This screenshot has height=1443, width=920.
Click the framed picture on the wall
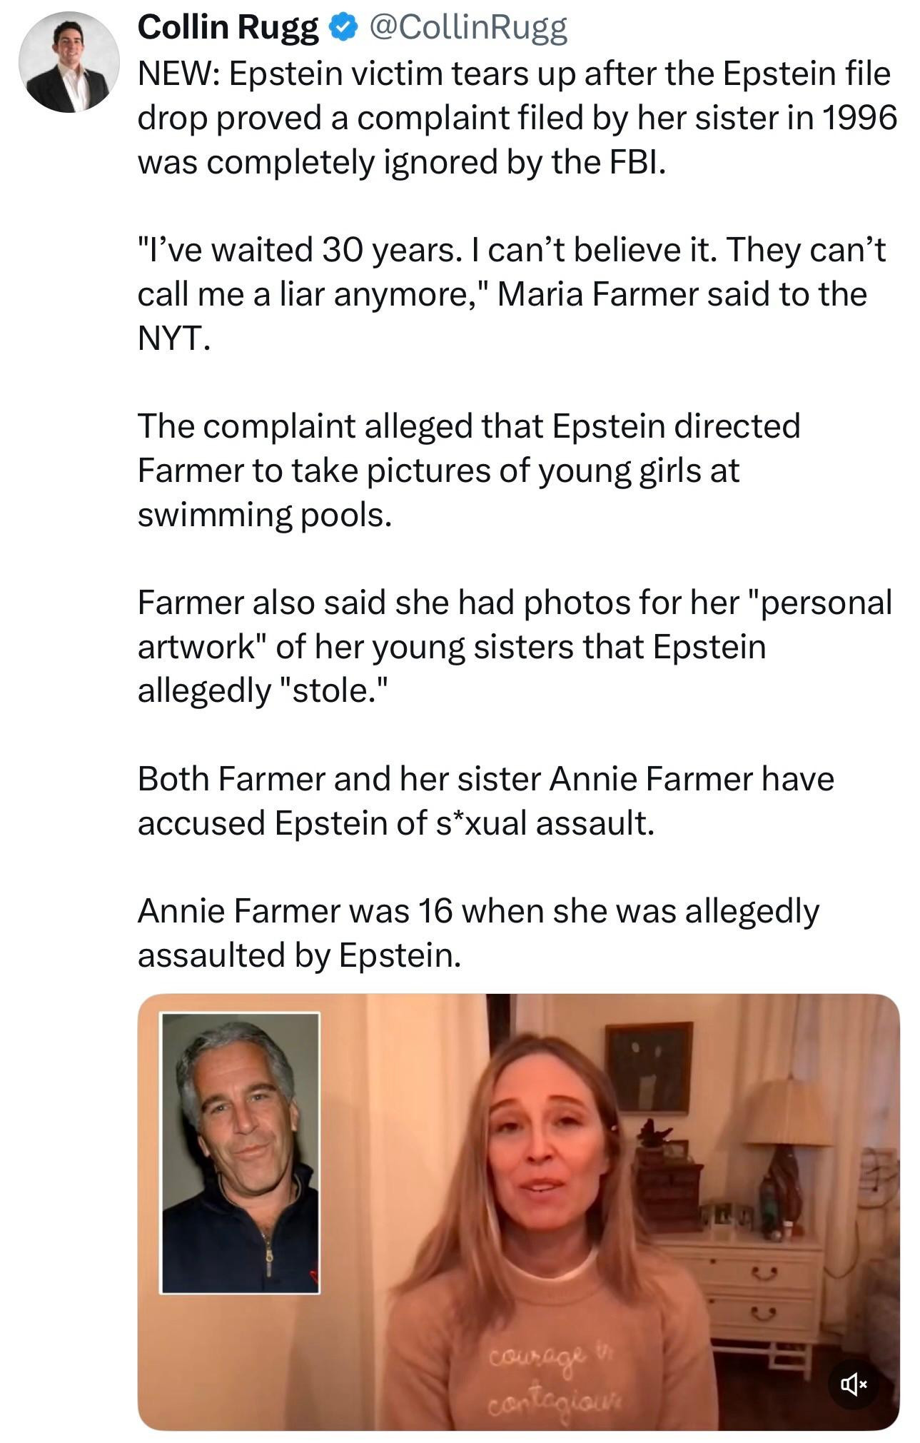[x=648, y=1067]
